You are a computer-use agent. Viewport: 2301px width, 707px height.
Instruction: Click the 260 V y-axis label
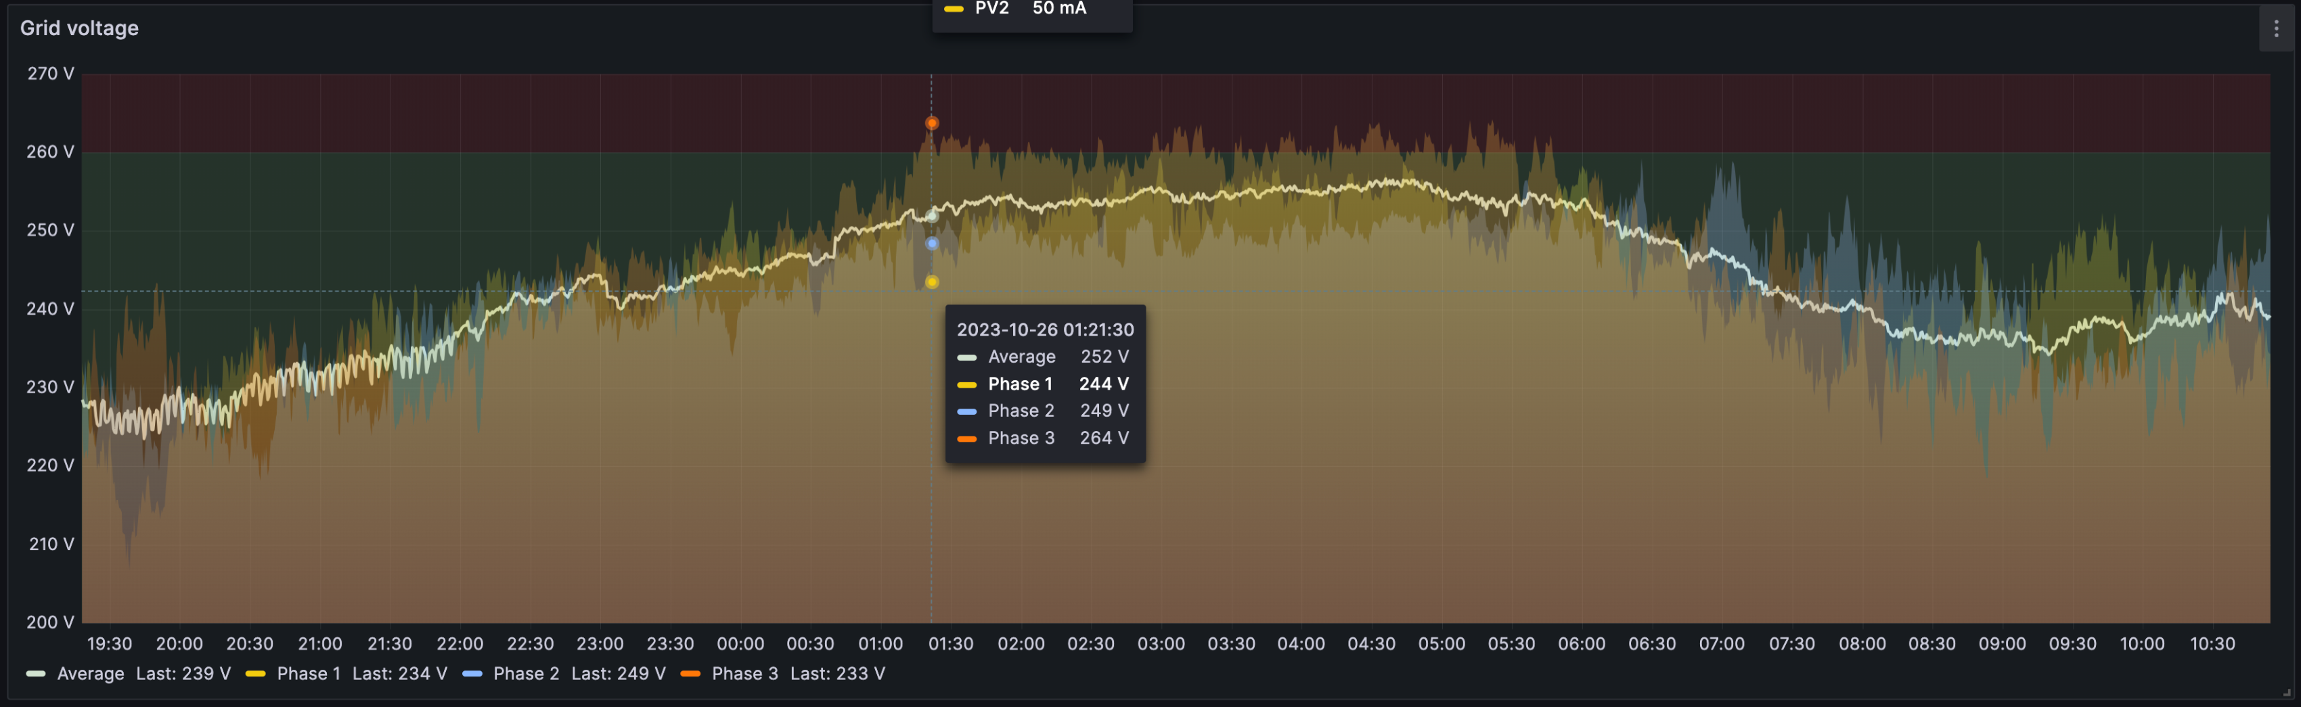(50, 152)
